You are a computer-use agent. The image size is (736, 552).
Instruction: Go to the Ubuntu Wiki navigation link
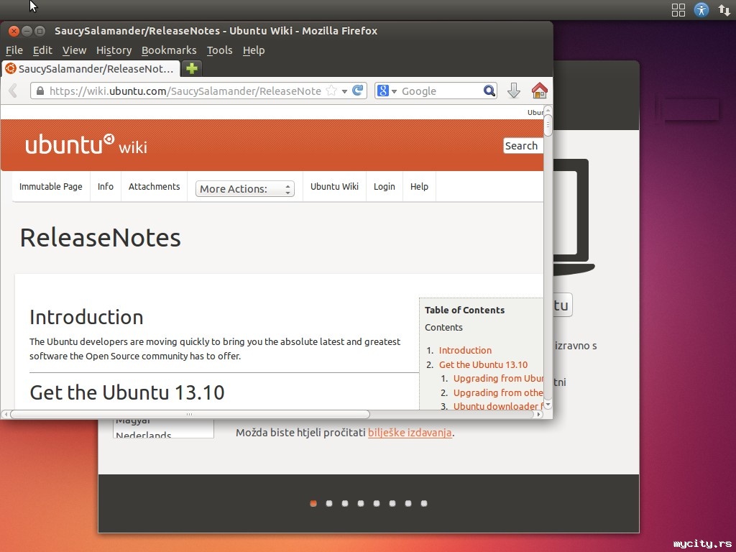coord(334,186)
